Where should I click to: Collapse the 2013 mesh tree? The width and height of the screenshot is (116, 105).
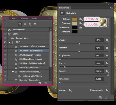tap(10, 42)
